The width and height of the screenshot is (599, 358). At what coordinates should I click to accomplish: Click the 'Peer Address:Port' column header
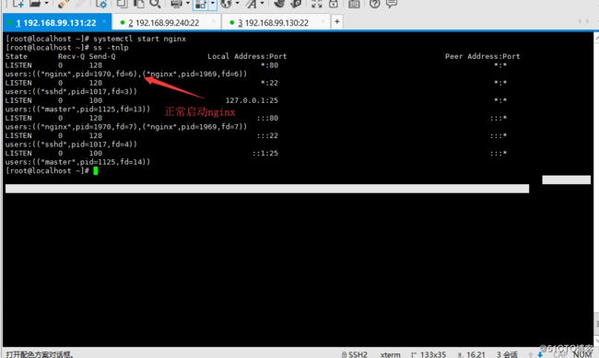(x=482, y=56)
